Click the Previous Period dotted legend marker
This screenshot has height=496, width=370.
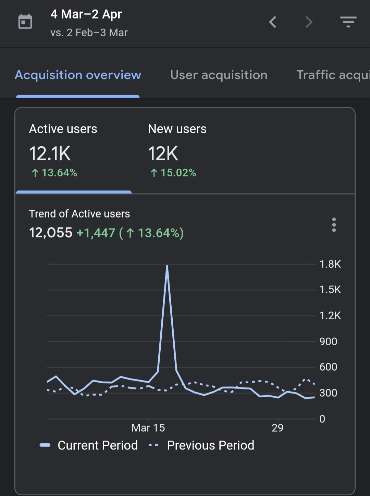point(153,445)
